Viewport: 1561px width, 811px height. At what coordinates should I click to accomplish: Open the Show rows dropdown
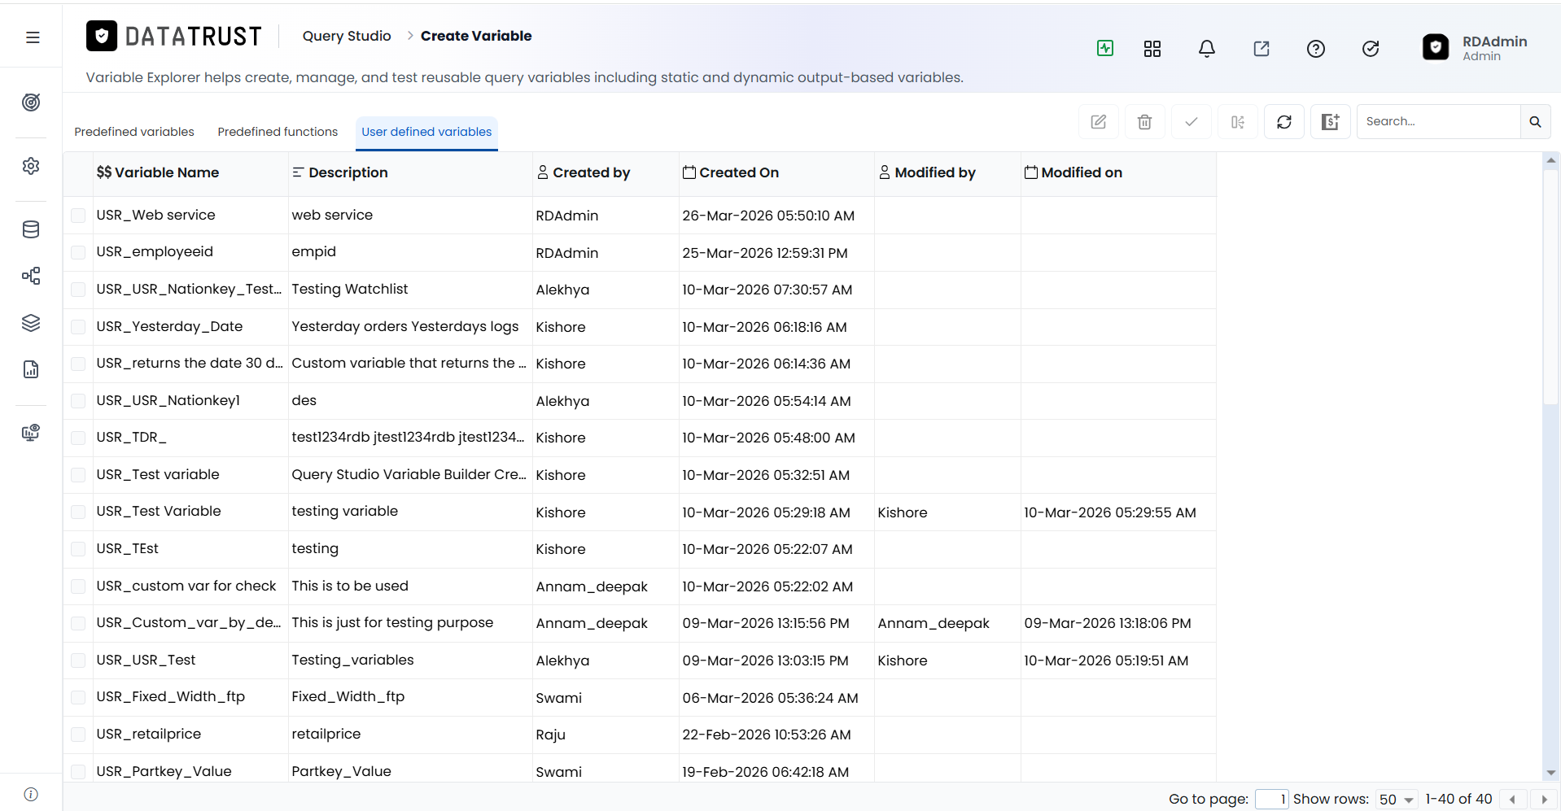tap(1397, 800)
